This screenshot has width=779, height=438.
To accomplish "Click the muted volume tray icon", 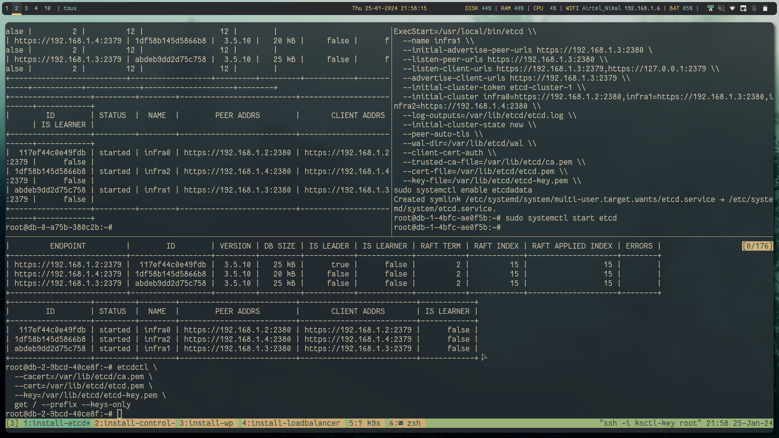I will 721,8.
